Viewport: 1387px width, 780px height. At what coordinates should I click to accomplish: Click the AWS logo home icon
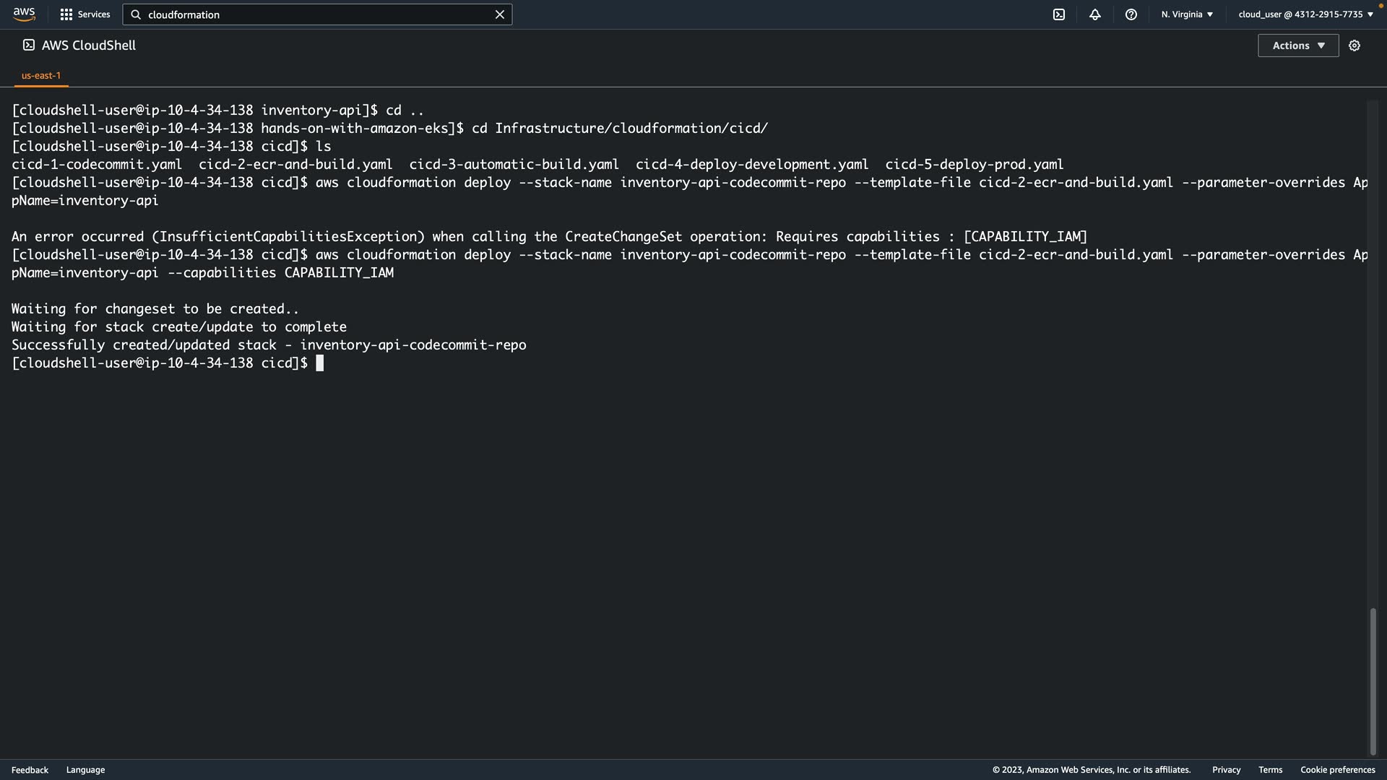pyautogui.click(x=24, y=14)
